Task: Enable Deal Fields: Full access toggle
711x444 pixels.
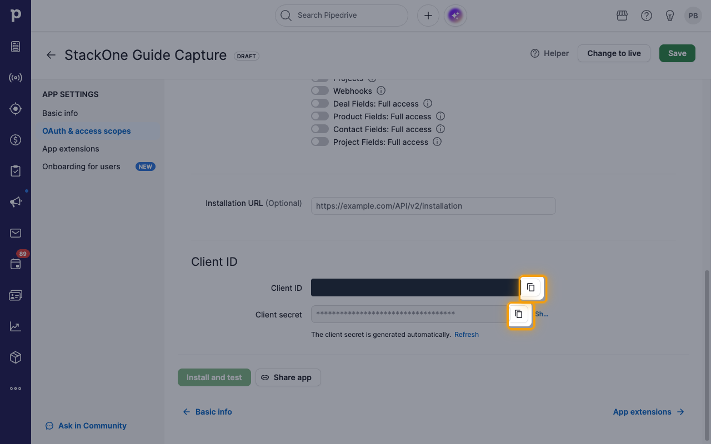Action: coord(320,103)
